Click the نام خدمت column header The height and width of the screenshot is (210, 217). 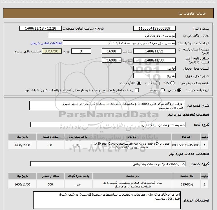tap(132, 176)
